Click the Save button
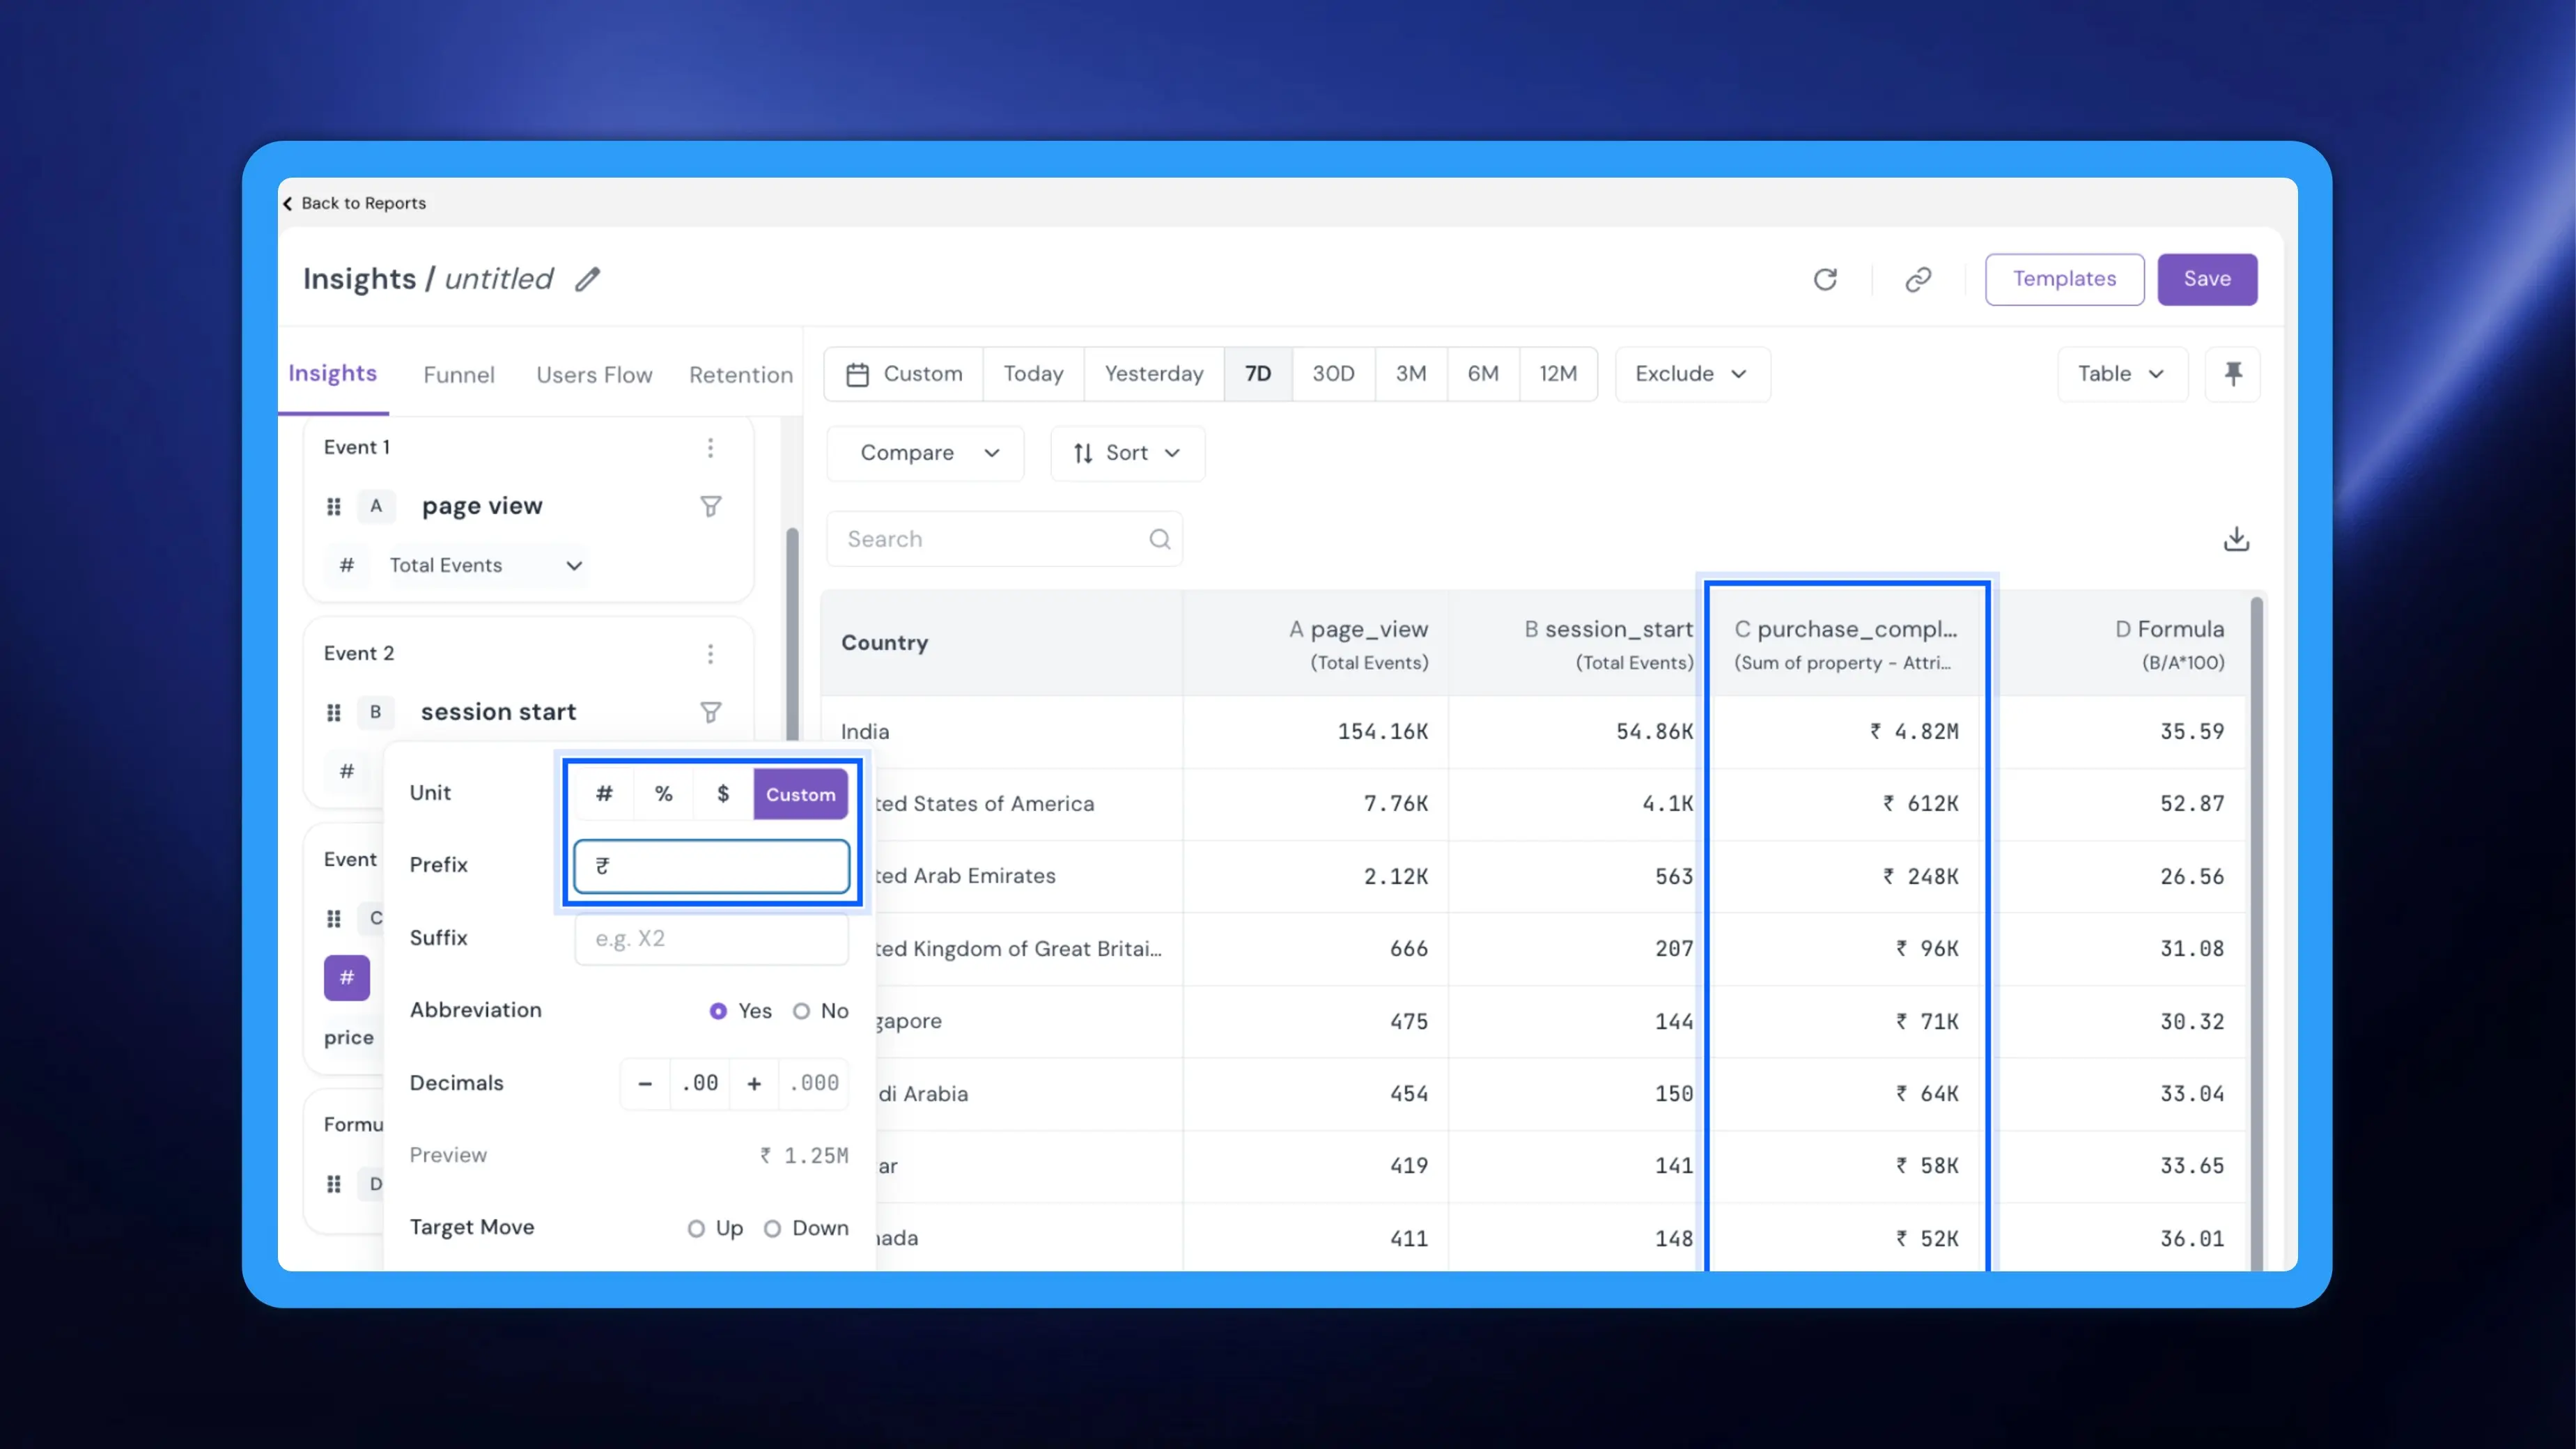The height and width of the screenshot is (1449, 2576). click(x=2207, y=279)
